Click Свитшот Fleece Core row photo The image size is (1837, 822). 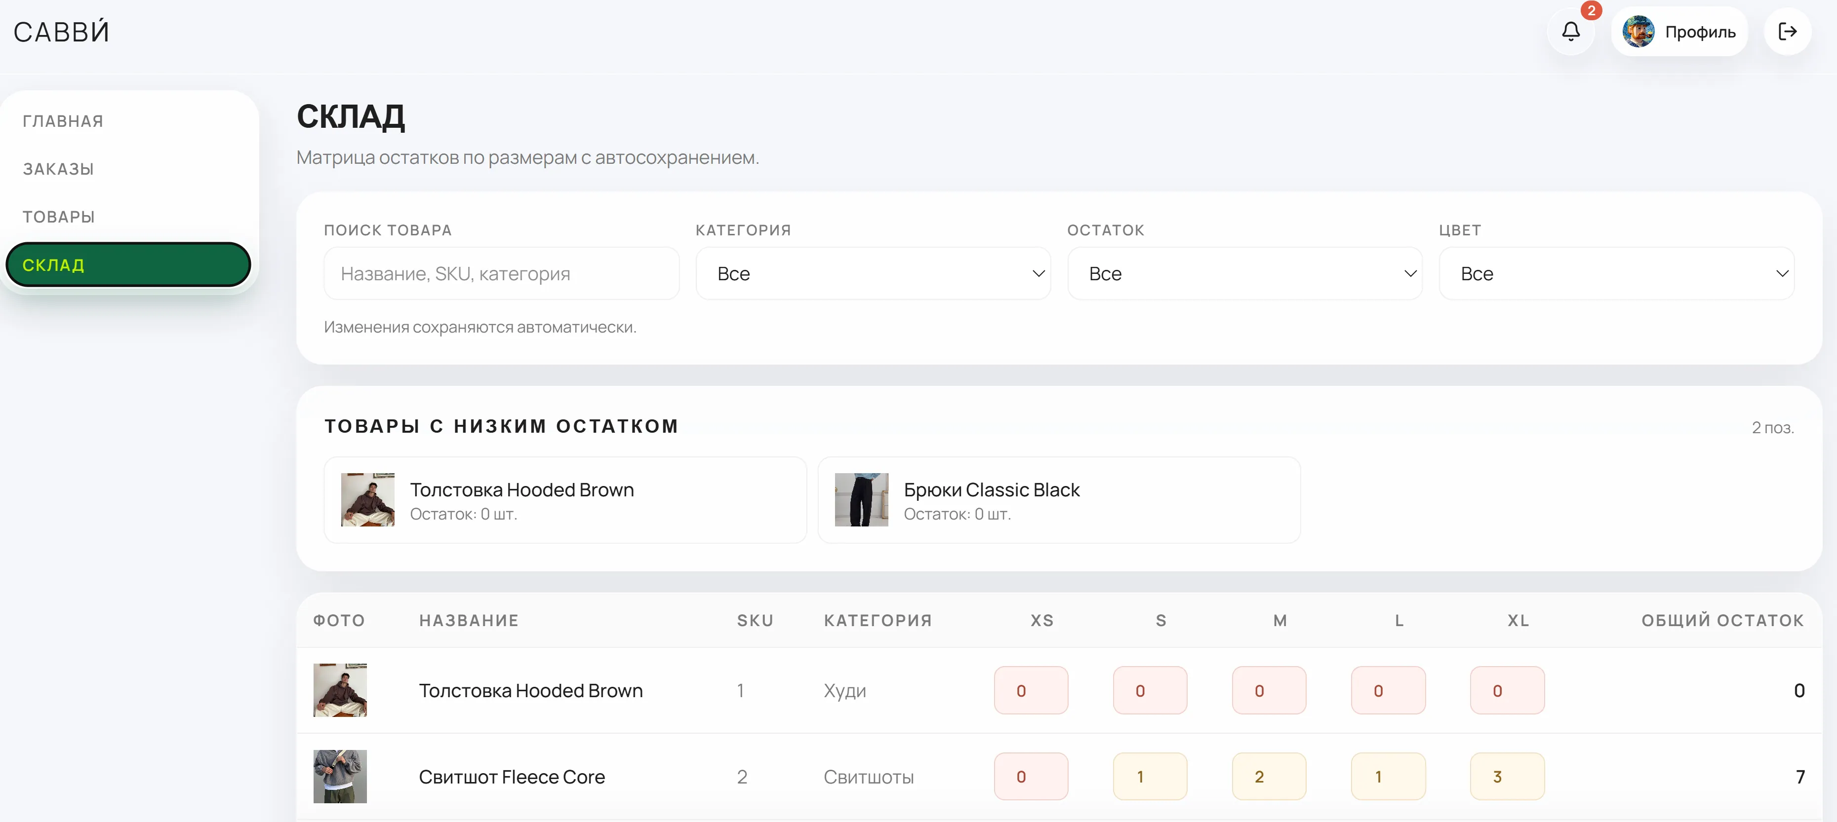tap(340, 777)
